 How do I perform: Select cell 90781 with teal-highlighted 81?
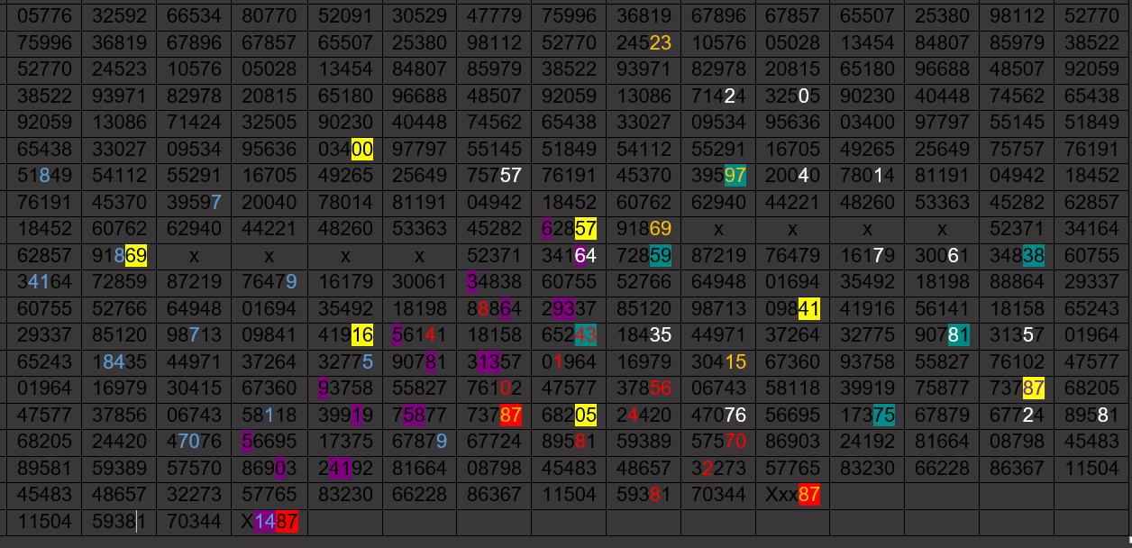[x=941, y=336]
